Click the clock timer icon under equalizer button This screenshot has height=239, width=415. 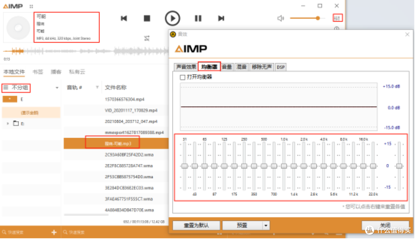(337, 28)
